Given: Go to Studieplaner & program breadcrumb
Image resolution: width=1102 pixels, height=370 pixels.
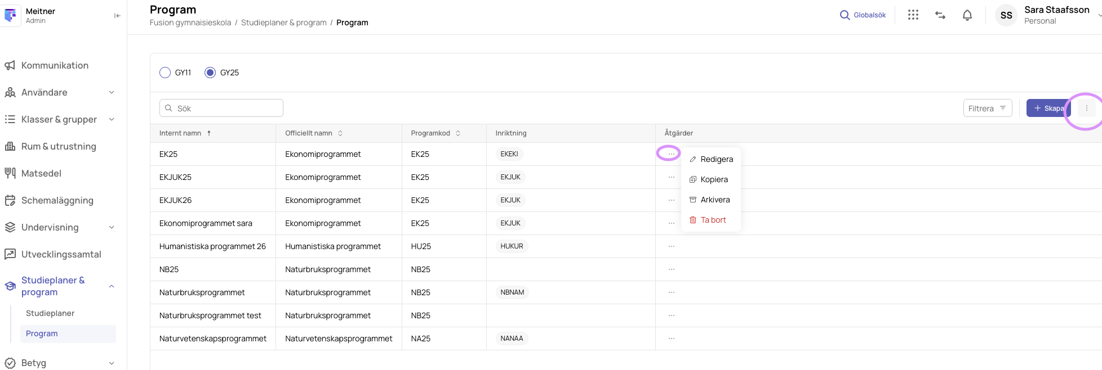Looking at the screenshot, I should (284, 22).
